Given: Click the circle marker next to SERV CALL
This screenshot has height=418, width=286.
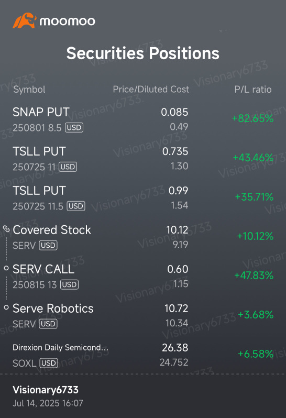Looking at the screenshot, I should [6, 268].
